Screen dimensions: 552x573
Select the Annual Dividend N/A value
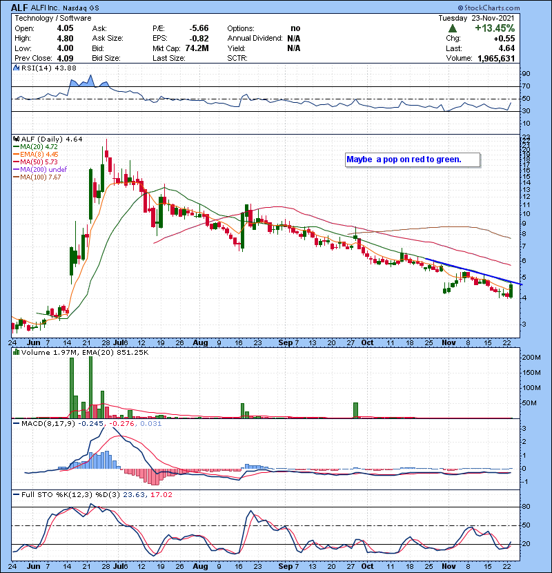pyautogui.click(x=294, y=39)
